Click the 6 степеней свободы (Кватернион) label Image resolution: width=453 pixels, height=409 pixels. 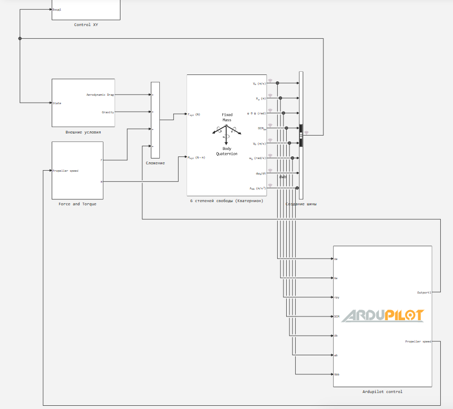tap(226, 201)
